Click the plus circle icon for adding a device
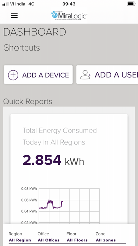This screenshot has height=246, width=138. (x=13, y=75)
